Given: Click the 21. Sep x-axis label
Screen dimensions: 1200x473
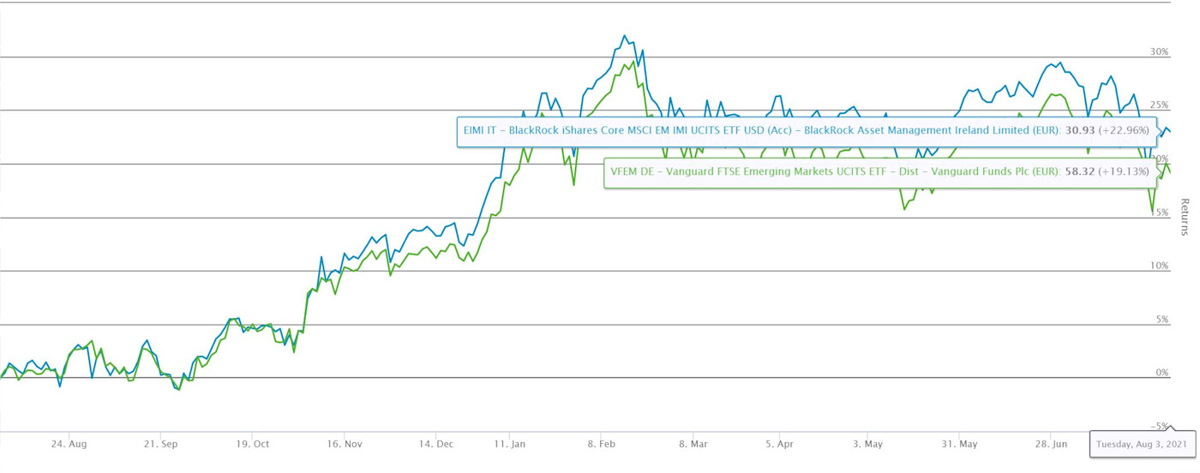Looking at the screenshot, I should [160, 445].
